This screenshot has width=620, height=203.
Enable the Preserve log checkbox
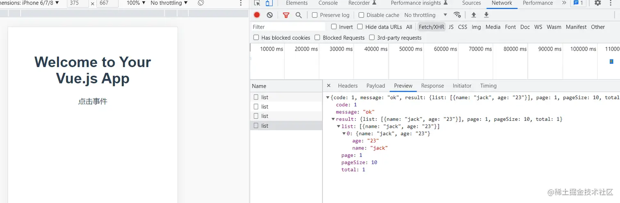315,15
